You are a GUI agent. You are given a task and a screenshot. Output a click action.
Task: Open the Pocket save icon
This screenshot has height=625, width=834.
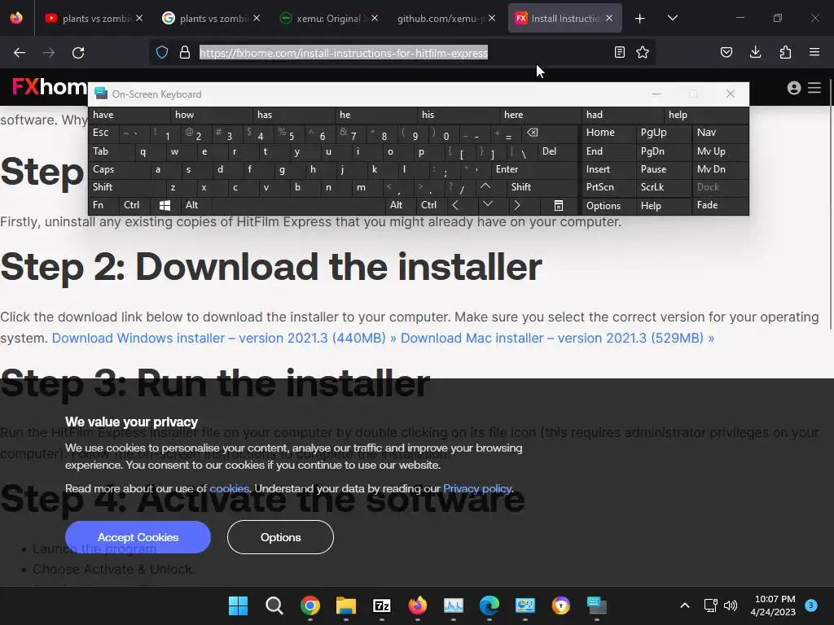[726, 52]
